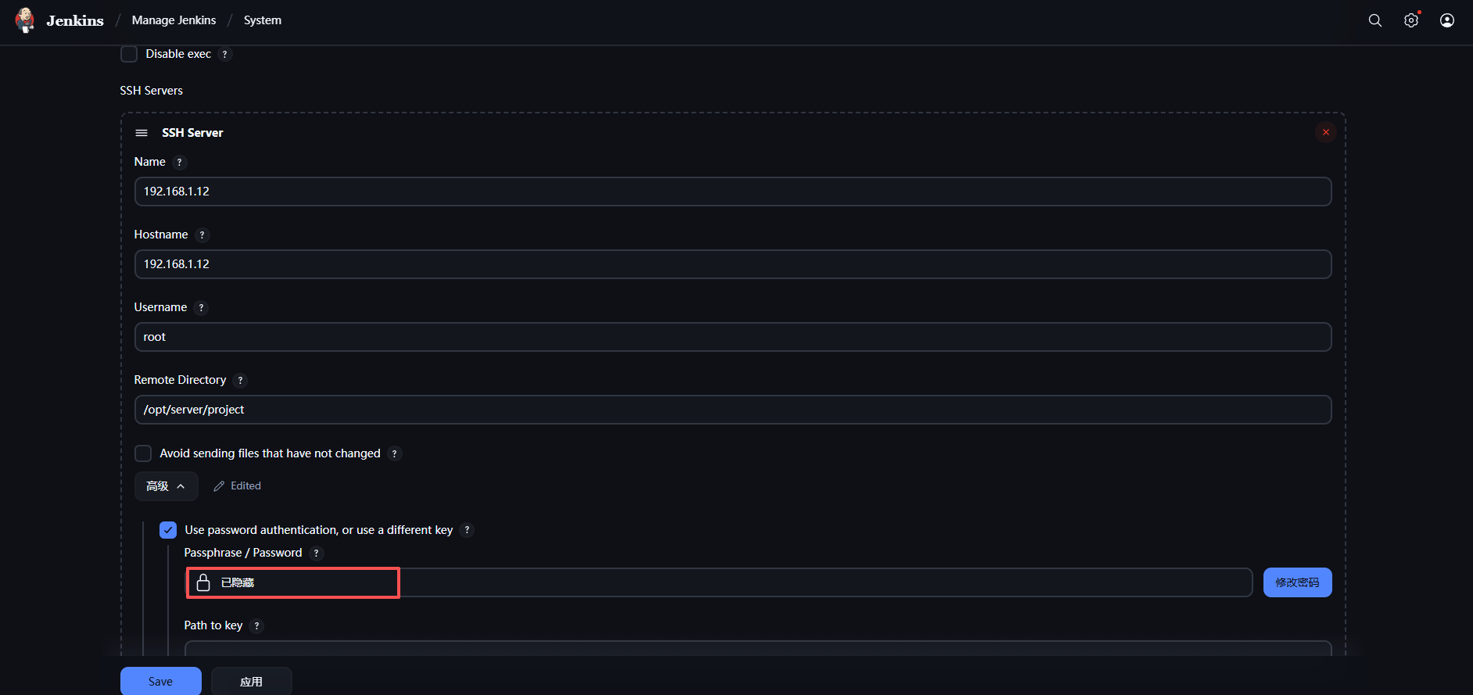Open help icon next to Username
This screenshot has height=695, width=1473.
[x=202, y=308]
